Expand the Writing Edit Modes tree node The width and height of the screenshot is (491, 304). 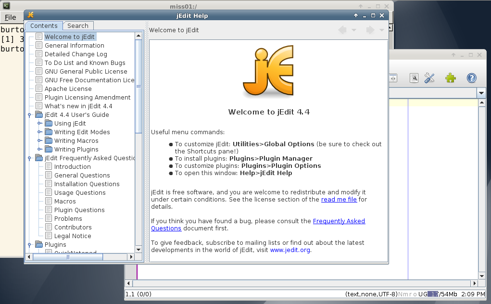point(39,132)
